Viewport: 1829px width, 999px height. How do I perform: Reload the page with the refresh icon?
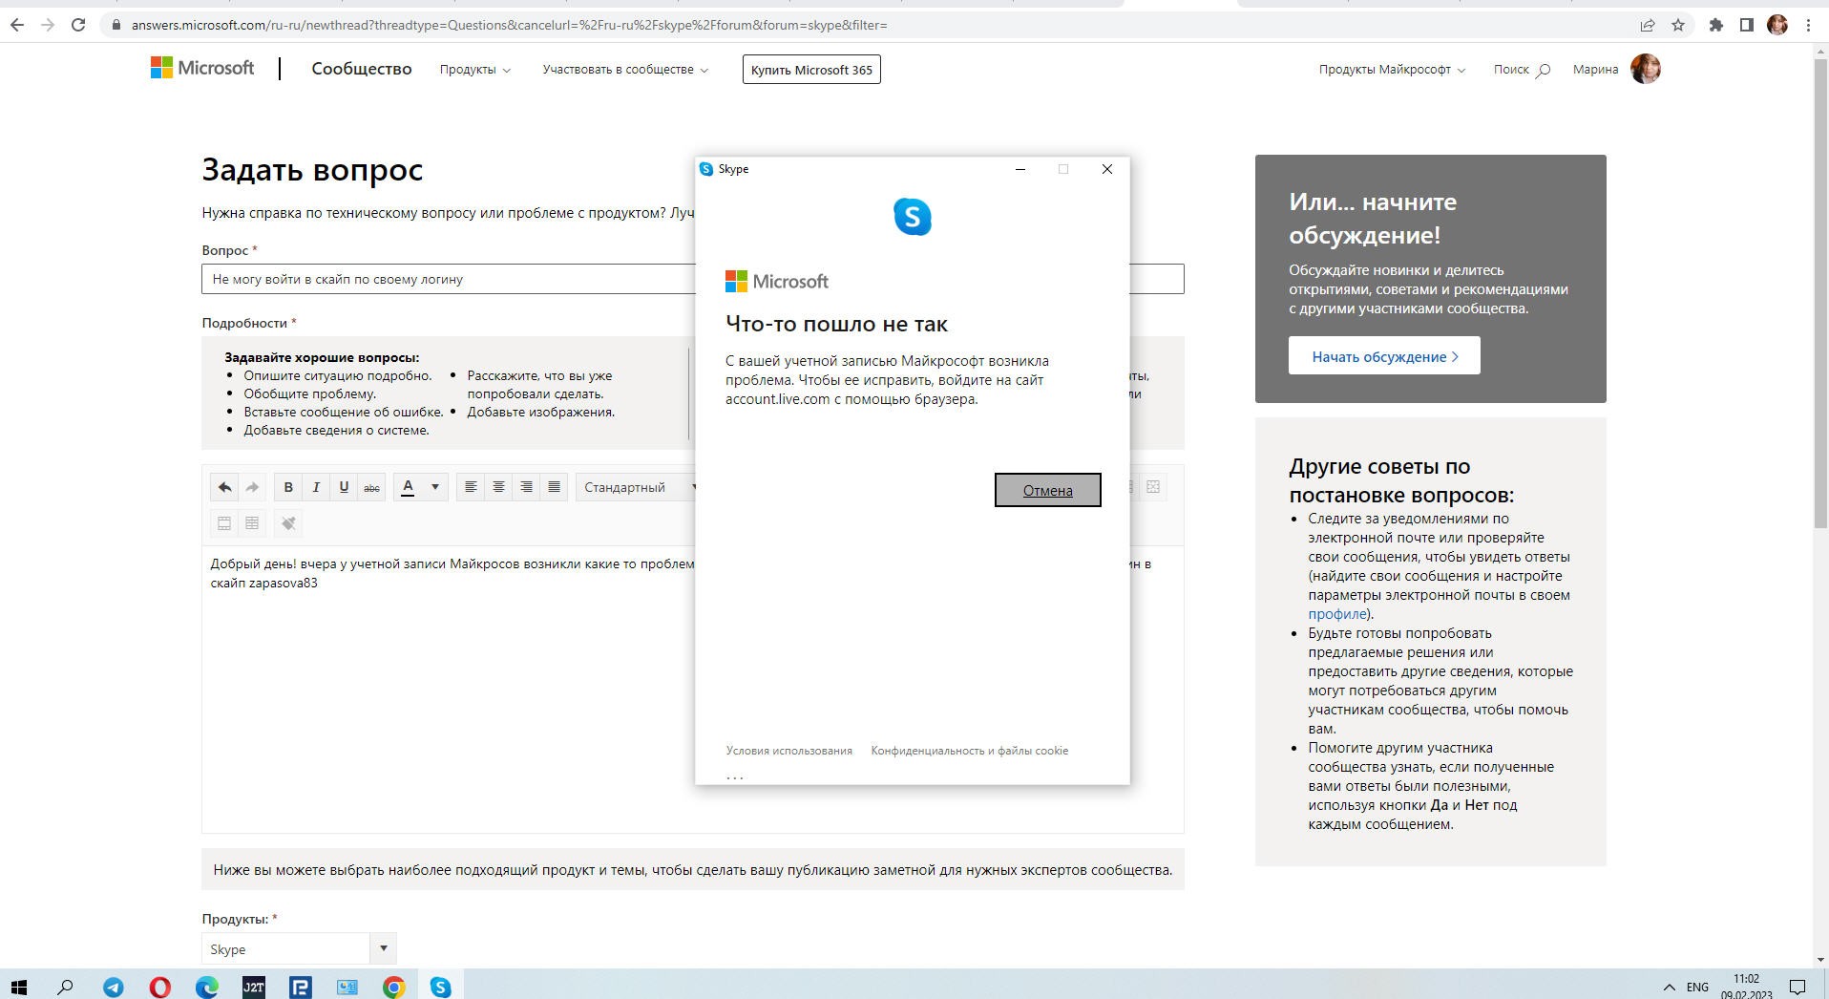click(78, 25)
